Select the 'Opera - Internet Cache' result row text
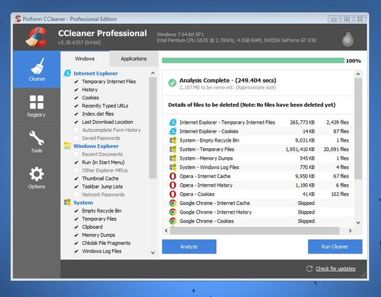The width and height of the screenshot is (381, 297). [x=205, y=176]
